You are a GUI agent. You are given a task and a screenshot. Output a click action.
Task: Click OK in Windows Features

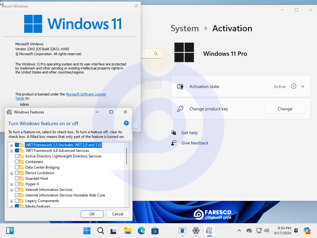click(x=92, y=214)
